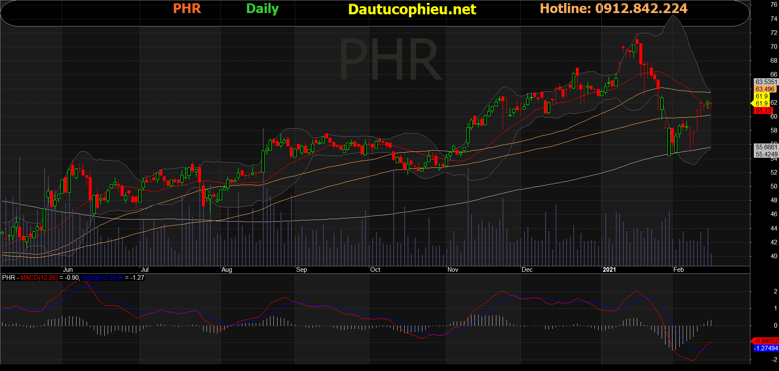Click the 55.6661 price axis tag
This screenshot has width=779, height=371.
[766, 147]
